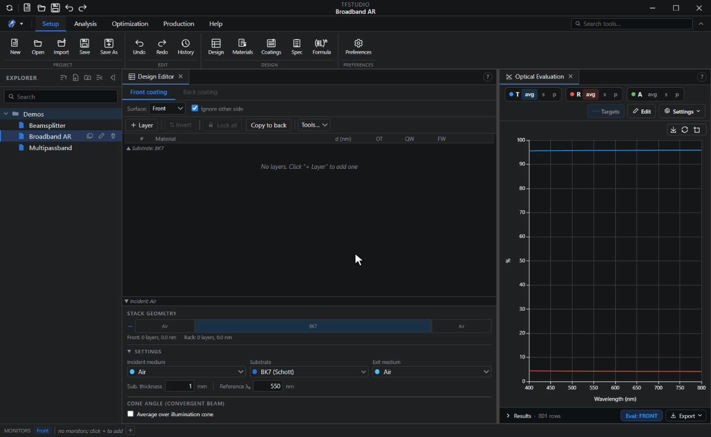The height and width of the screenshot is (437, 711).
Task: Open the Materials library icon
Action: coord(242,47)
